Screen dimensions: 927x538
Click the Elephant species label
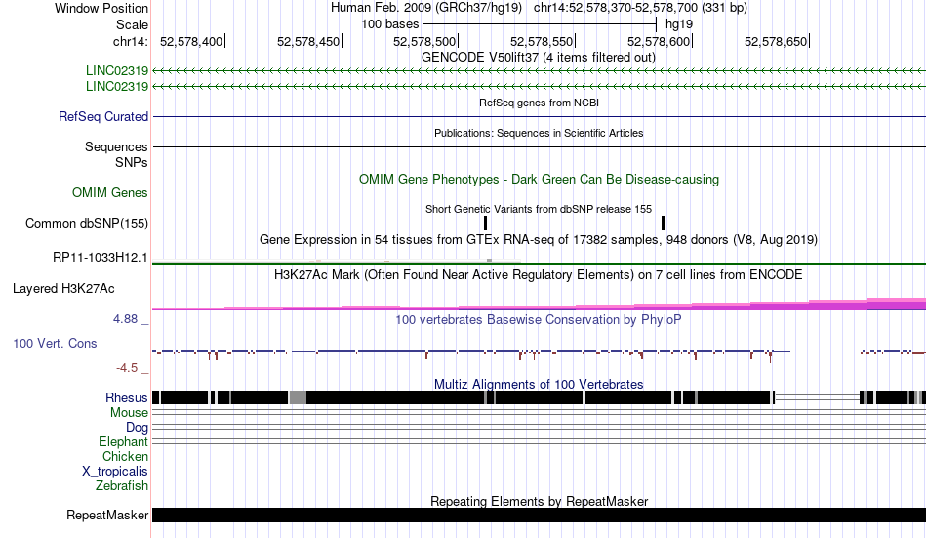[x=123, y=442]
